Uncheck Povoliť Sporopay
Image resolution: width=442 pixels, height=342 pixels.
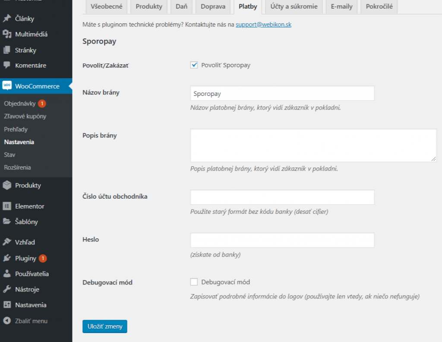[194, 65]
